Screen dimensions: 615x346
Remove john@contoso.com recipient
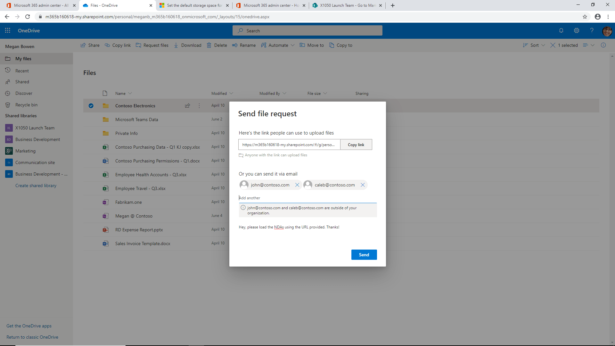coord(297,185)
